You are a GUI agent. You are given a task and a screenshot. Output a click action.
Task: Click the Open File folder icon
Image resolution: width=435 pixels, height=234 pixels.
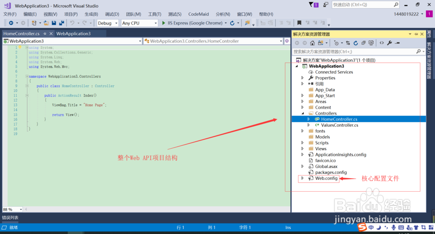click(47, 23)
